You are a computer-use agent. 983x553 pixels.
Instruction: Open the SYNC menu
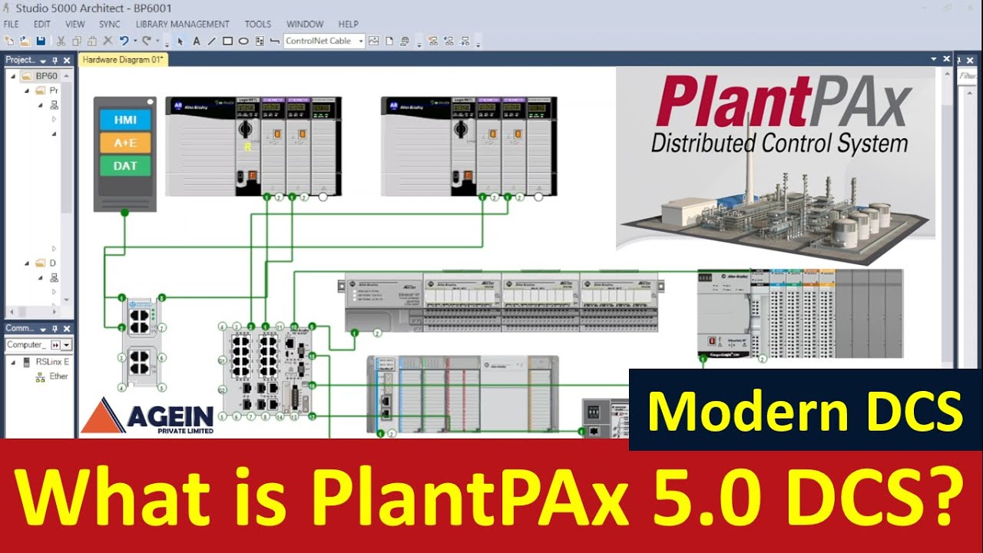click(x=110, y=24)
